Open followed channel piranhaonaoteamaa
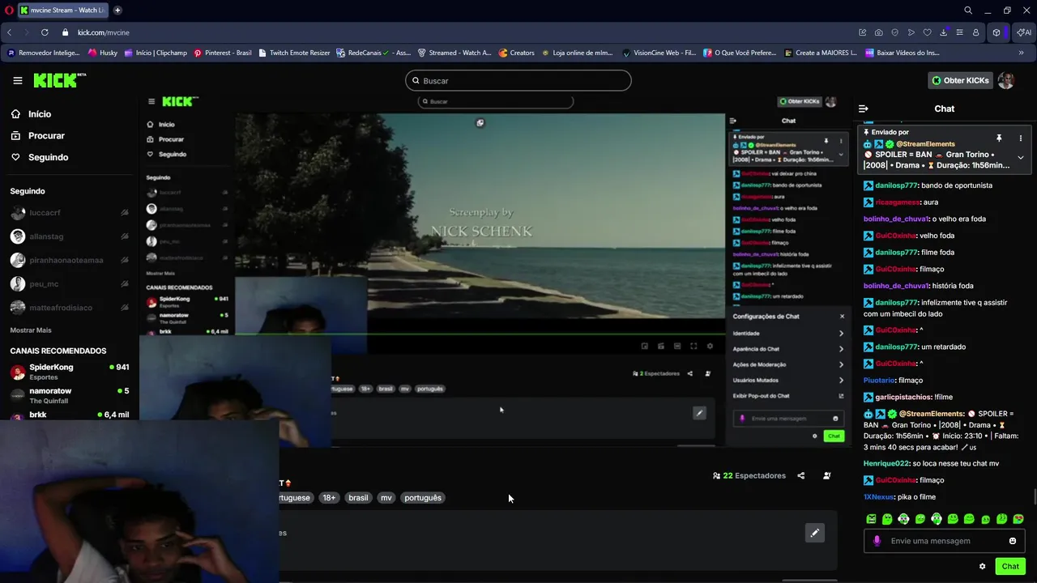The height and width of the screenshot is (583, 1037). (69, 260)
